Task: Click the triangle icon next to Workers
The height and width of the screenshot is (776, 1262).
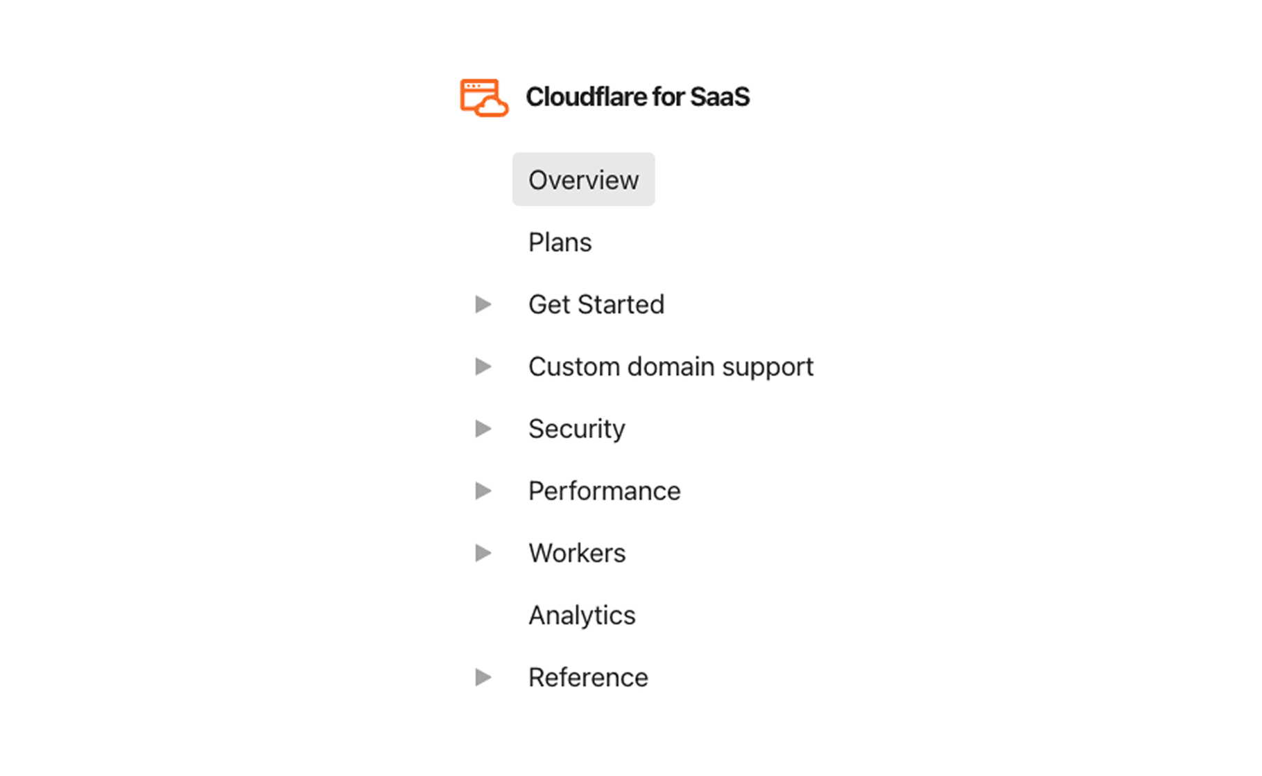Action: 483,553
